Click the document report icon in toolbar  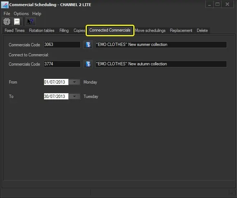17,22
